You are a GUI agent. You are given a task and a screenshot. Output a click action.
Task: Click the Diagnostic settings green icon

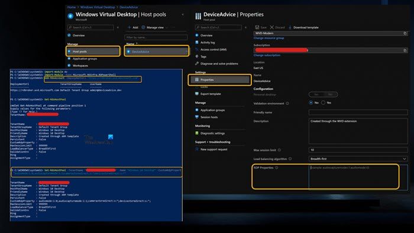click(197, 133)
